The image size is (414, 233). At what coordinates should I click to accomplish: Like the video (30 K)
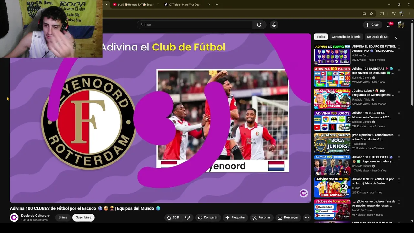pos(173,217)
